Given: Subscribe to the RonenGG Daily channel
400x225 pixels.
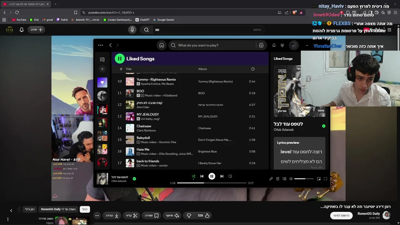Looking at the screenshot, I should click(341, 215).
